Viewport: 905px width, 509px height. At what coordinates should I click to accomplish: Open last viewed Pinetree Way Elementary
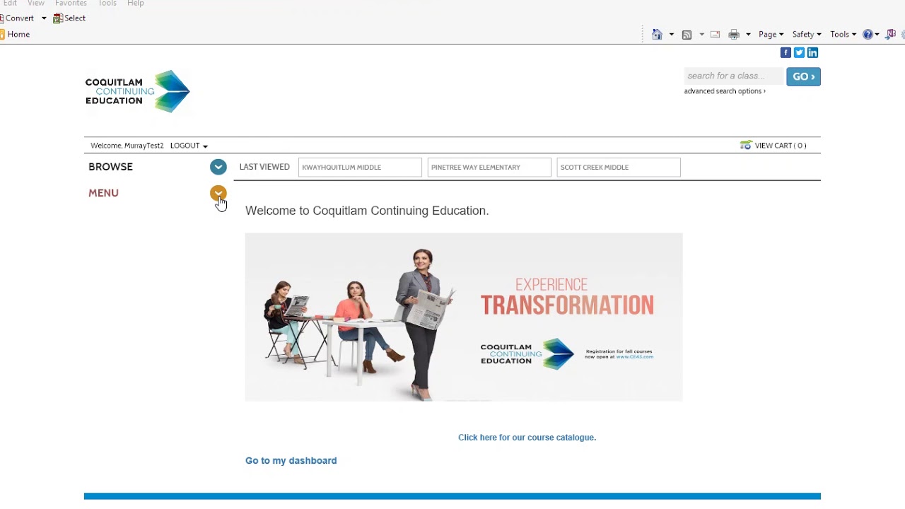[489, 168]
